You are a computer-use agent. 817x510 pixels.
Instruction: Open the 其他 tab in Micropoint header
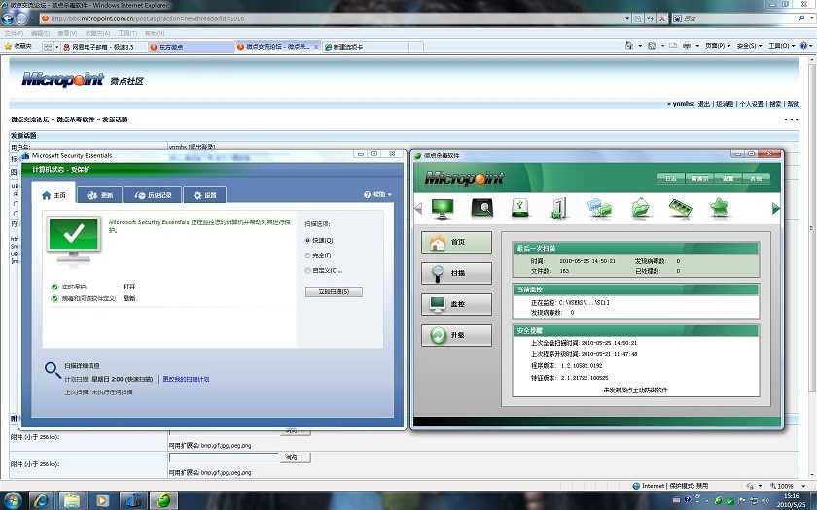756,178
